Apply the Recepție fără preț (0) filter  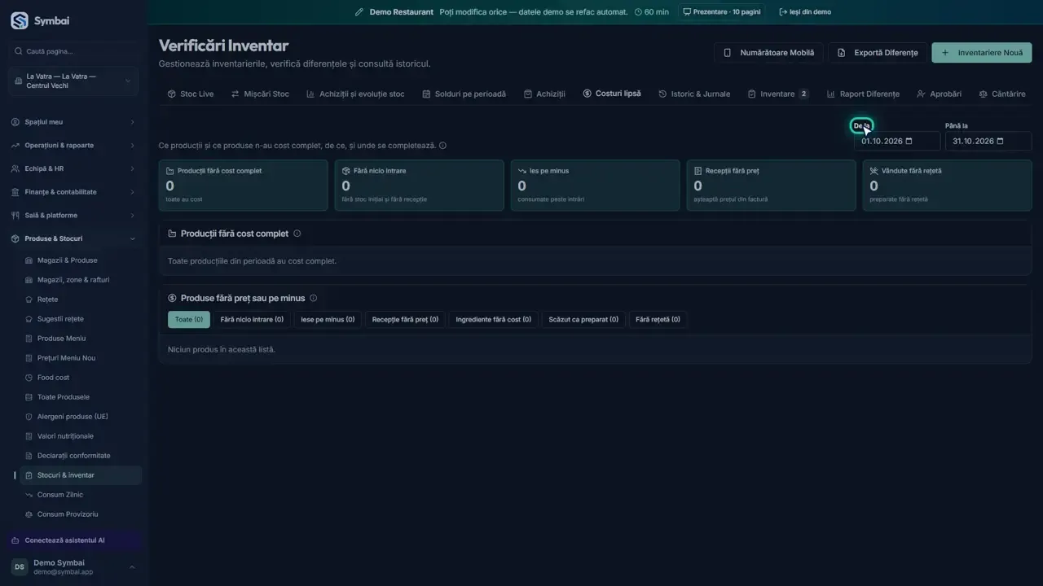pos(405,320)
